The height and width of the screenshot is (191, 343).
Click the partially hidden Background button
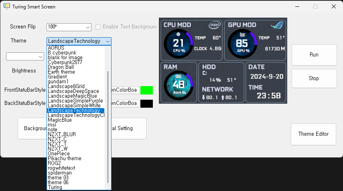point(32,129)
